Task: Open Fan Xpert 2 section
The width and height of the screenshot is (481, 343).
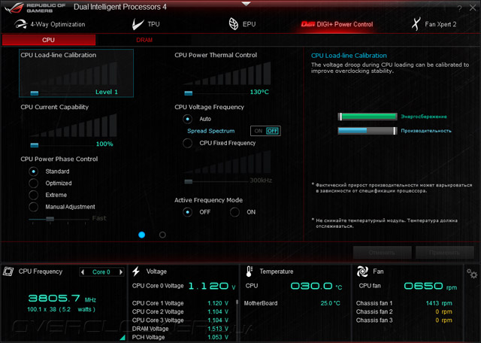Action: point(434,24)
